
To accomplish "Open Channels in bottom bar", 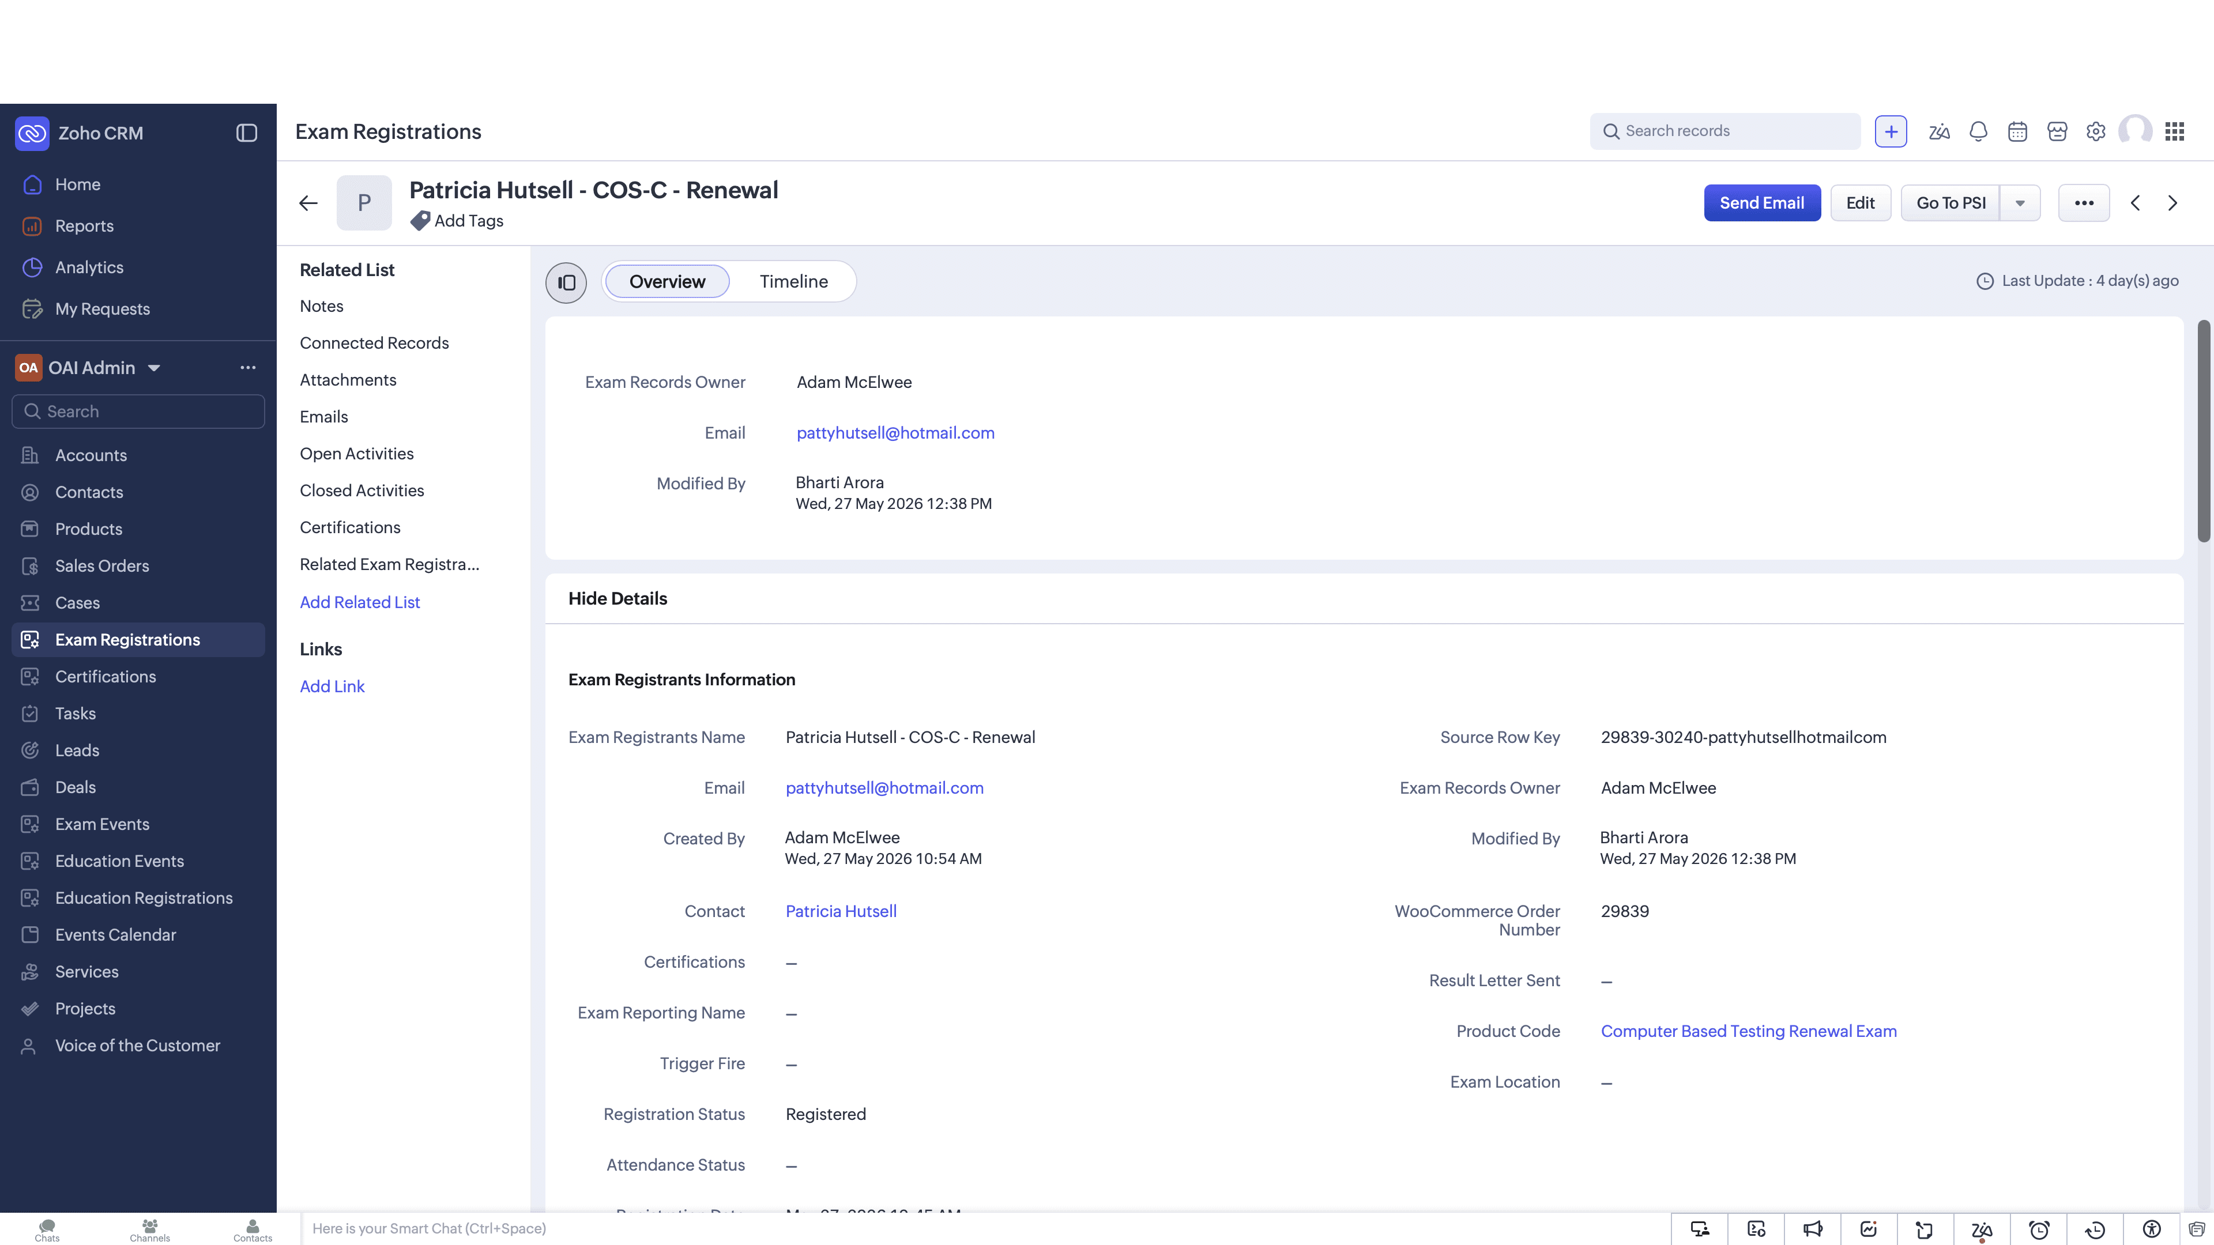I will (x=149, y=1231).
